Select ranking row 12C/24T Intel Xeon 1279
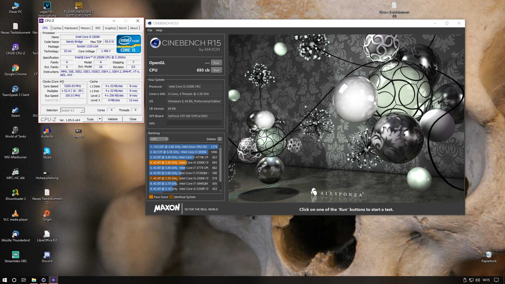 [183, 147]
